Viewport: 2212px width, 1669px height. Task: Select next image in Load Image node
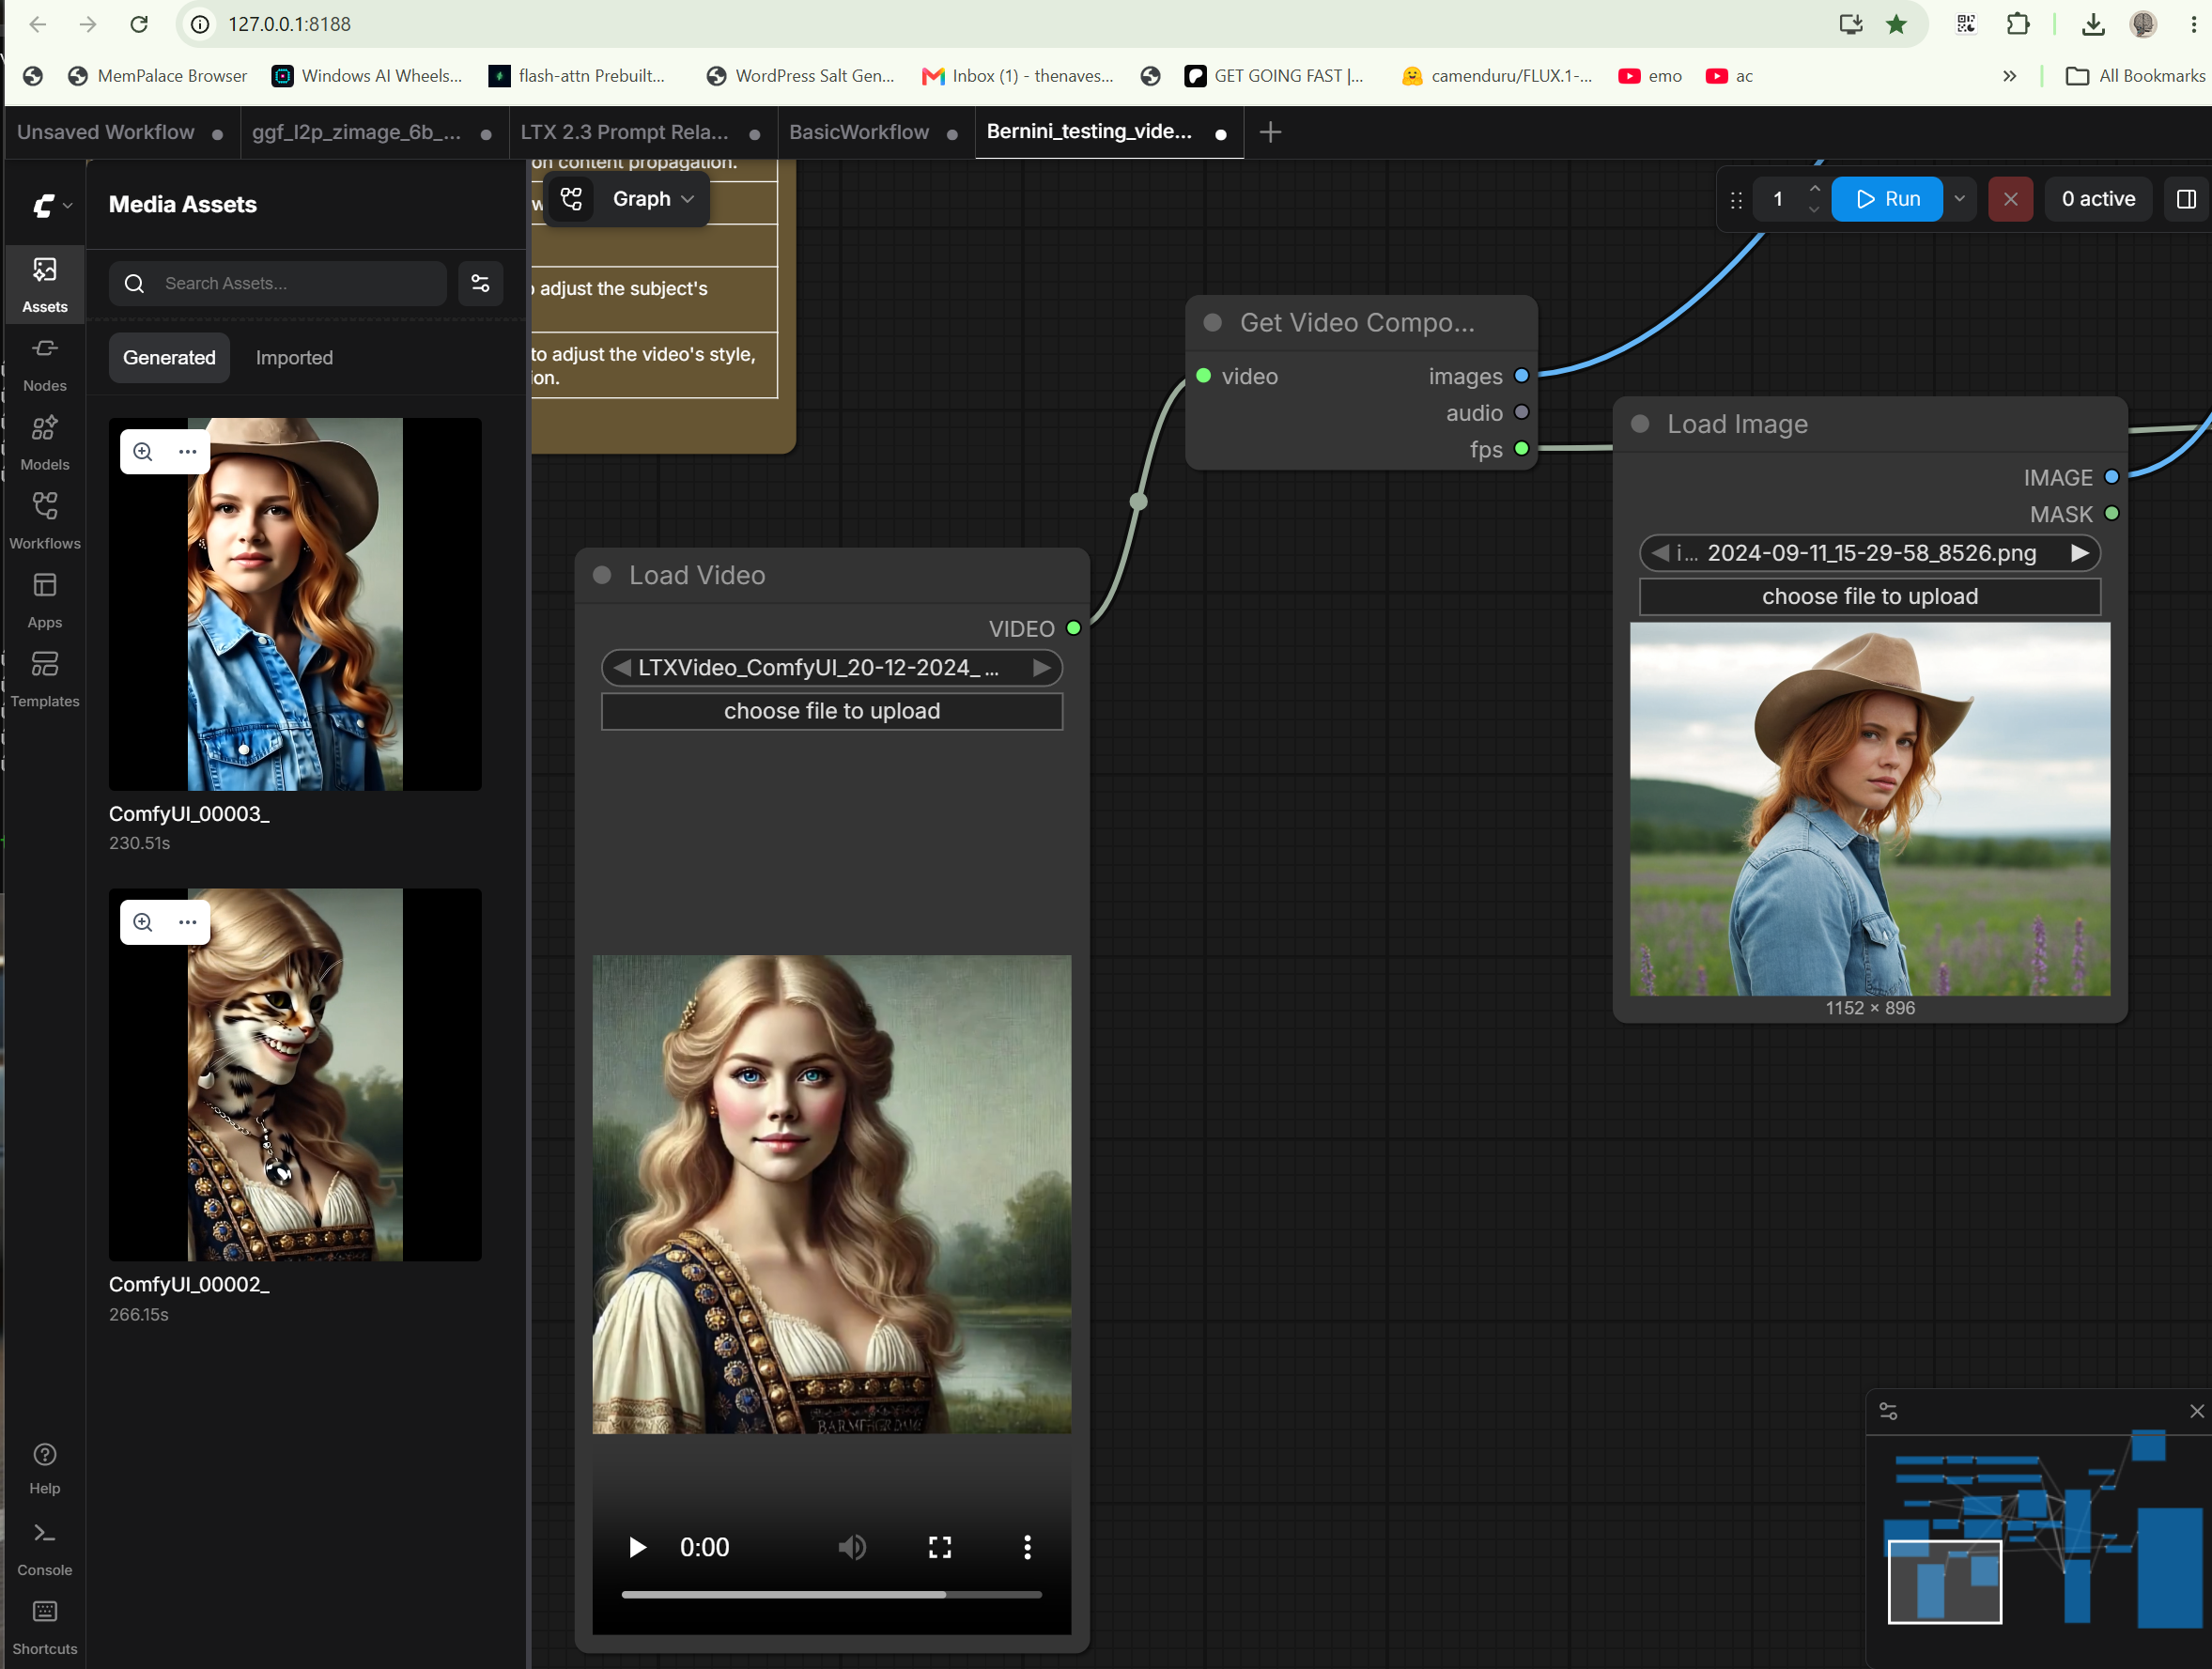[x=2080, y=553]
